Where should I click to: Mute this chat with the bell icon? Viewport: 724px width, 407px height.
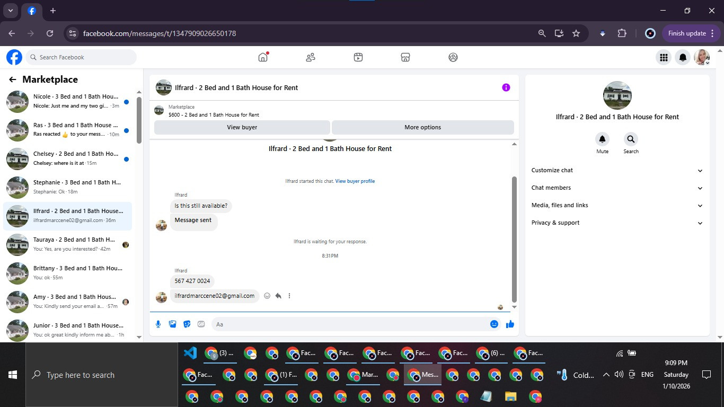coord(602,139)
